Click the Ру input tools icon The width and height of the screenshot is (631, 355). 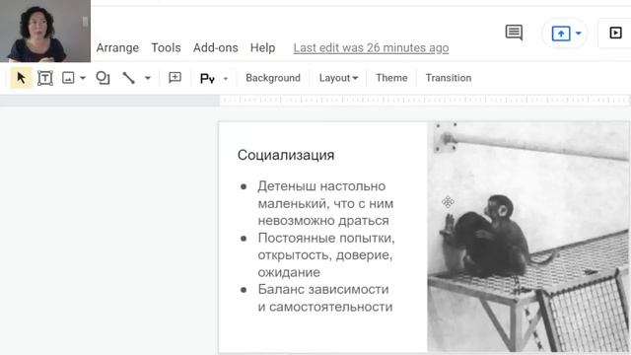207,79
